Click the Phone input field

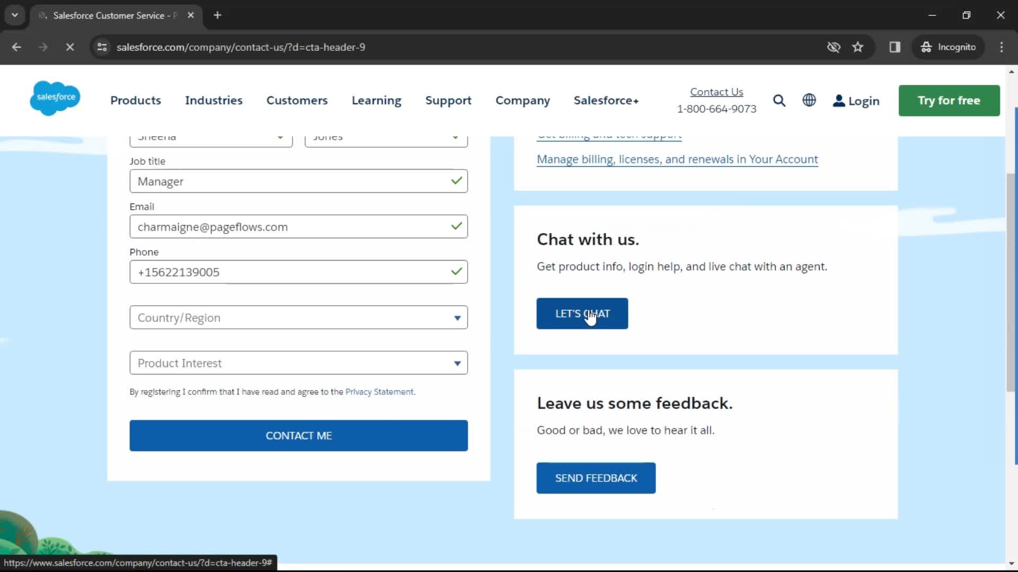(x=299, y=272)
